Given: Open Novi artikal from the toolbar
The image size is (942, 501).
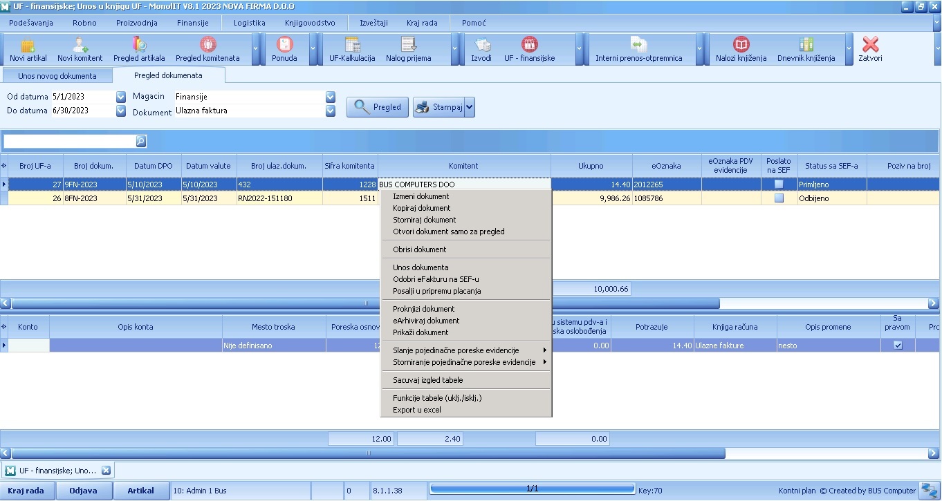Looking at the screenshot, I should (28, 50).
